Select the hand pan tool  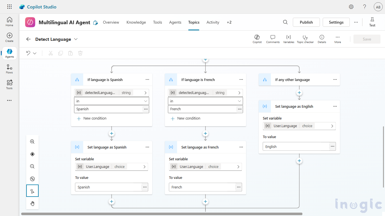[x=32, y=204]
